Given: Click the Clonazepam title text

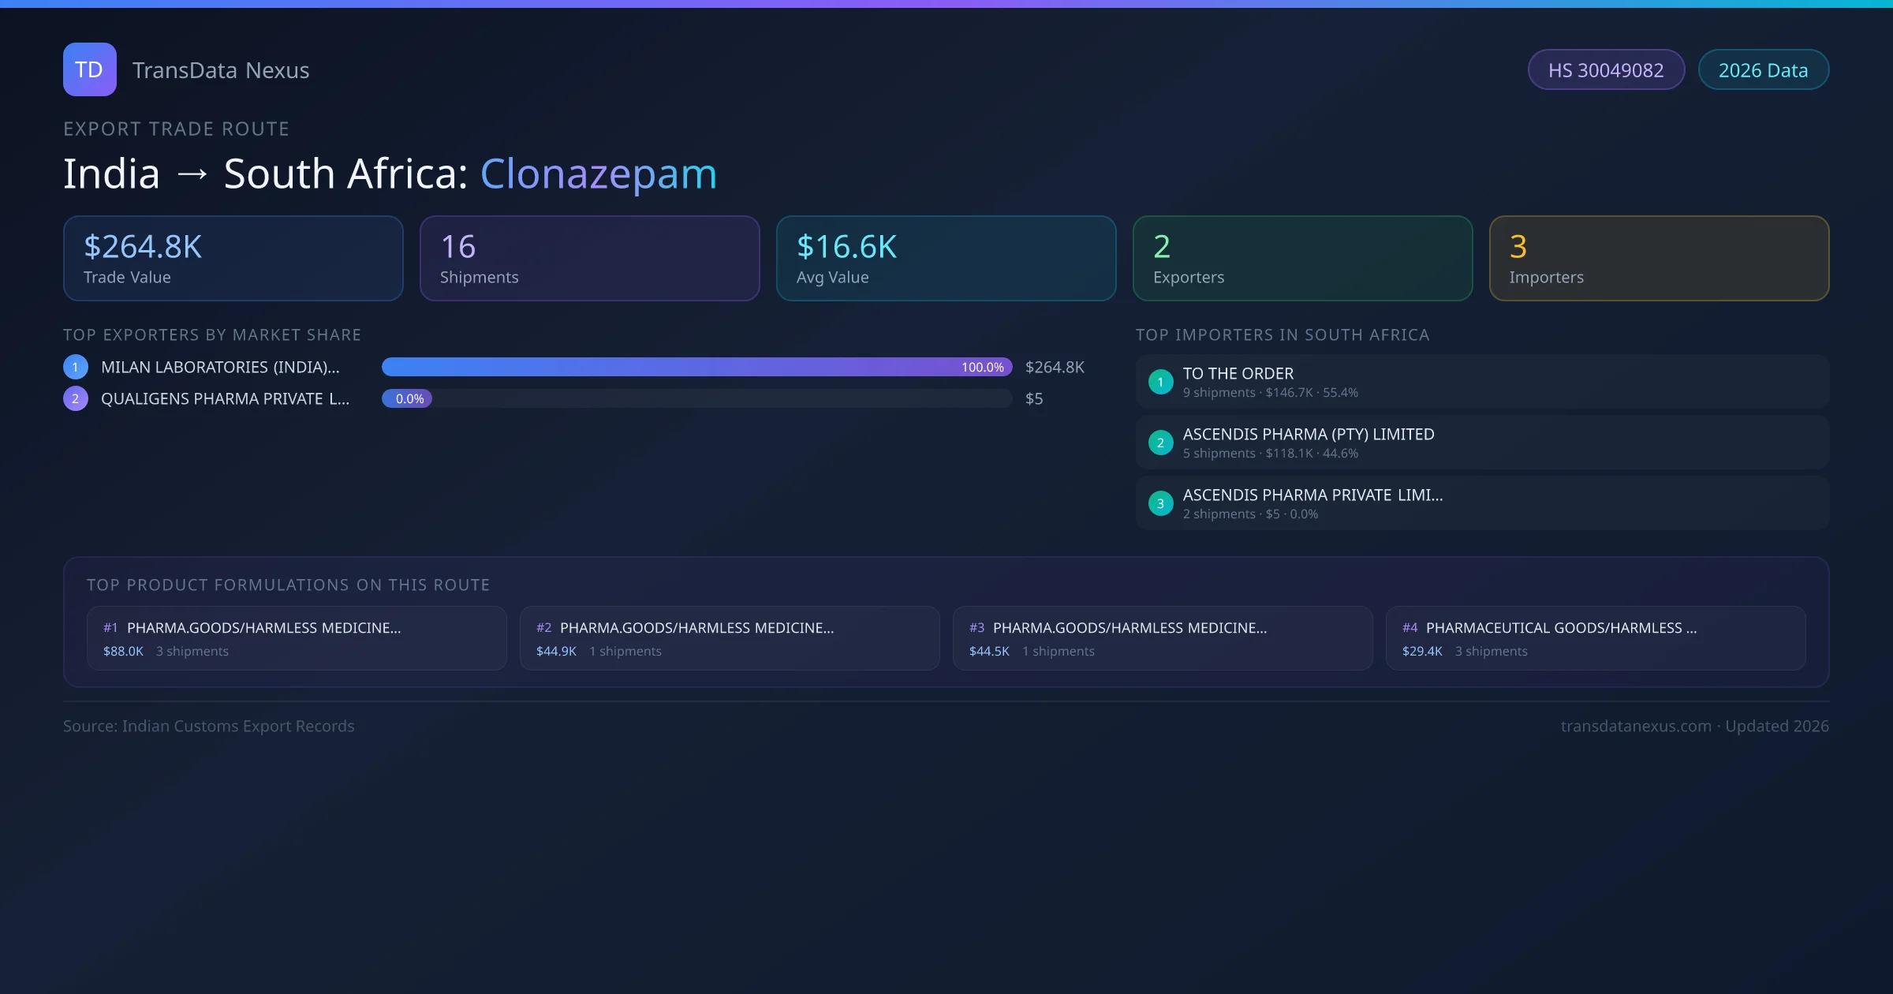Looking at the screenshot, I should click(598, 174).
